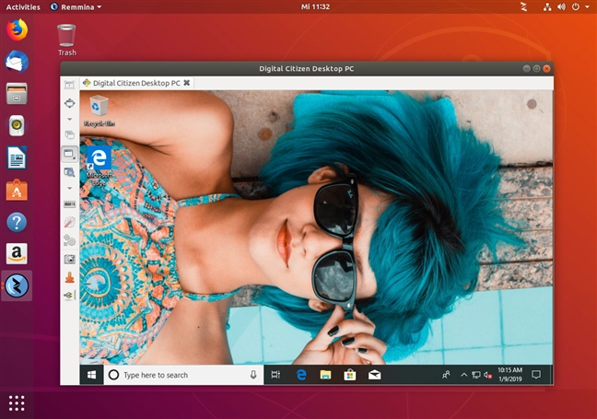Click the switch tab pages icon
The image size is (597, 419).
69,134
